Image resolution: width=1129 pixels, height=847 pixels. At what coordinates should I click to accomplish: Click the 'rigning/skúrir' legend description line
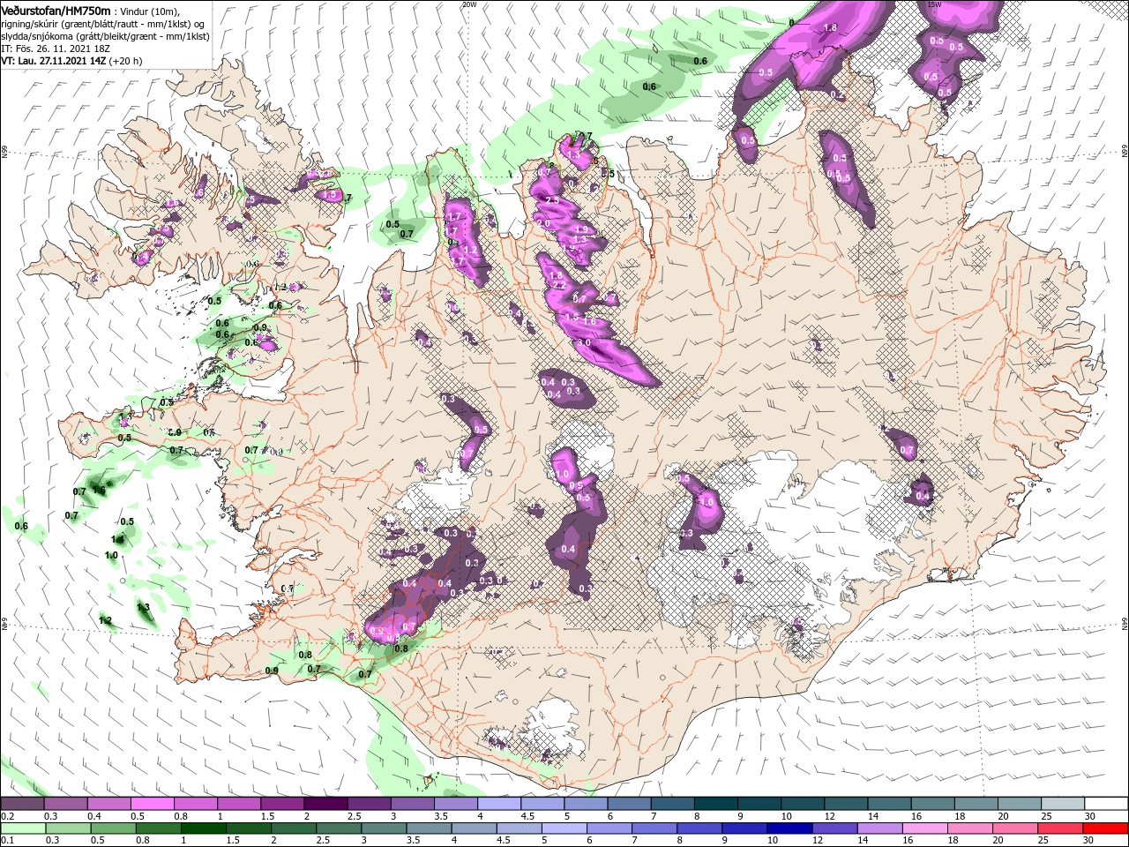tap(102, 24)
